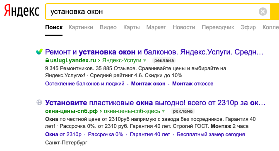Select the Поиск tab
The height and width of the screenshot is (151, 279).
[x=54, y=28]
